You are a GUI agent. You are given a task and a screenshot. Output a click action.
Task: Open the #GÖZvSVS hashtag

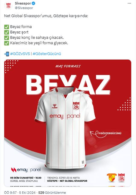20,54
